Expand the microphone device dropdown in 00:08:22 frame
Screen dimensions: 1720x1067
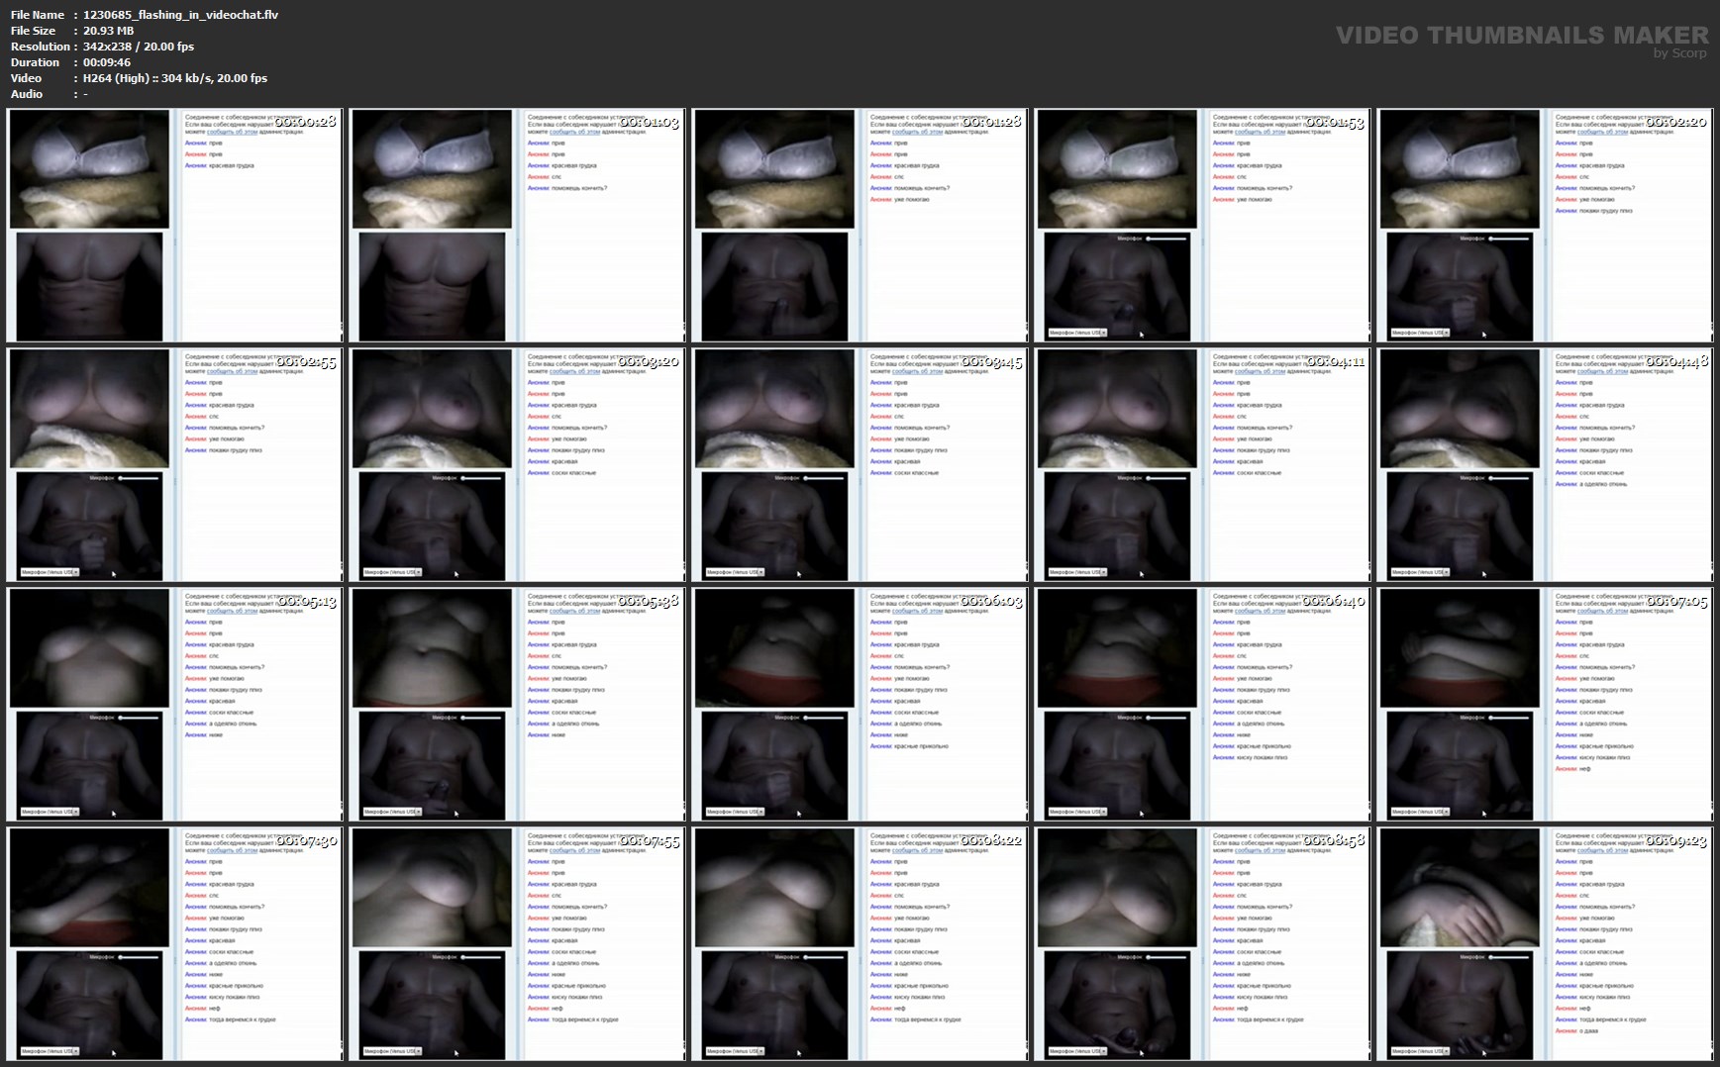coord(735,1051)
